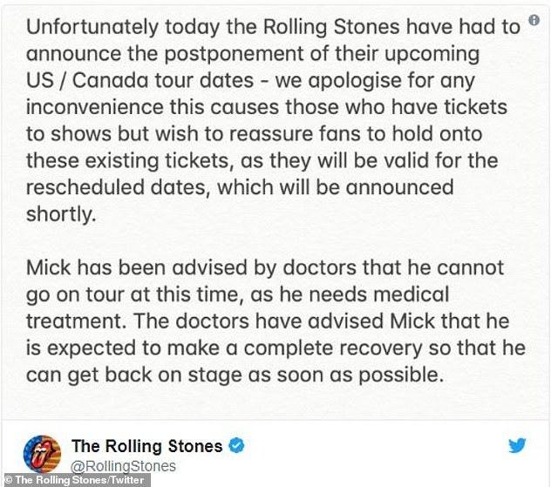
Task: Open the @RollingStones handle link
Action: tap(123, 466)
